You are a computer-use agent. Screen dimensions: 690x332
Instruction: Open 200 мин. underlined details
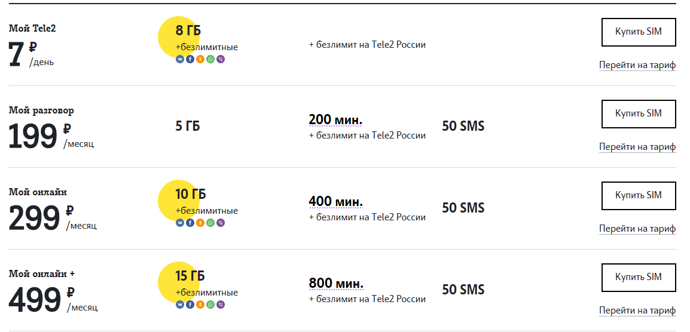(x=336, y=119)
